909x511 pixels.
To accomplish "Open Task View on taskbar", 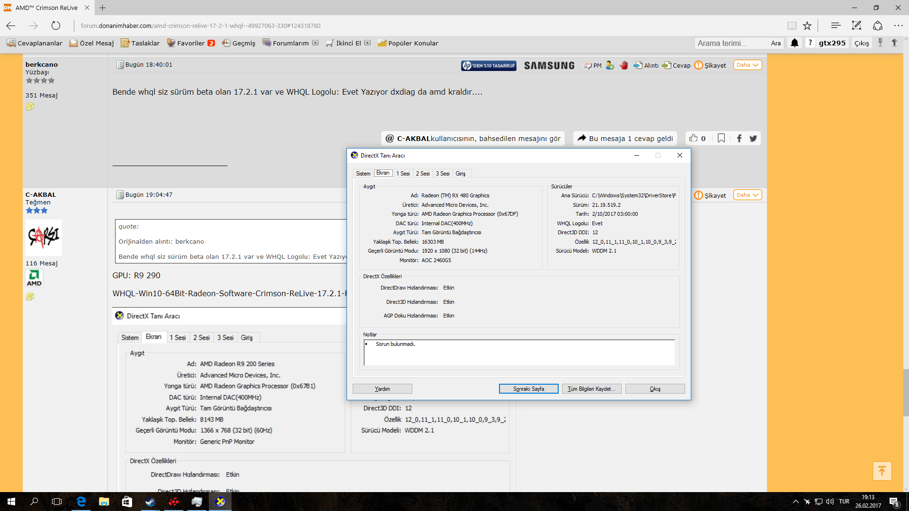I will [x=57, y=502].
